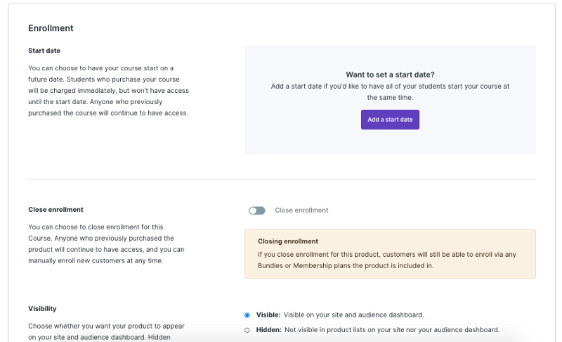Click the Close enrollment description paragraph
The height and width of the screenshot is (342, 562).
107,243
